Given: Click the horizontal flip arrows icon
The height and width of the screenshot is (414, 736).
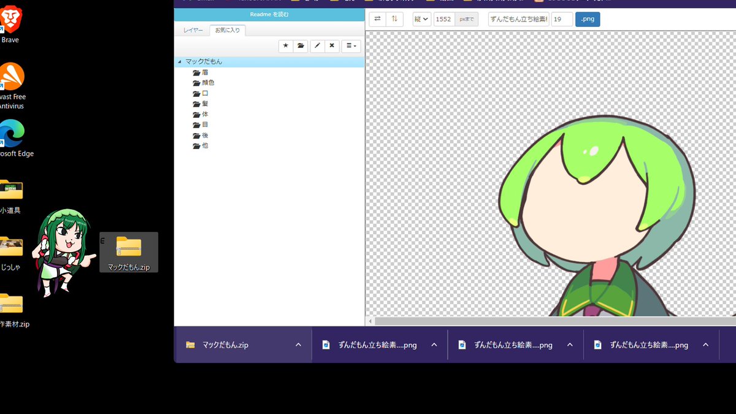Looking at the screenshot, I should (377, 19).
